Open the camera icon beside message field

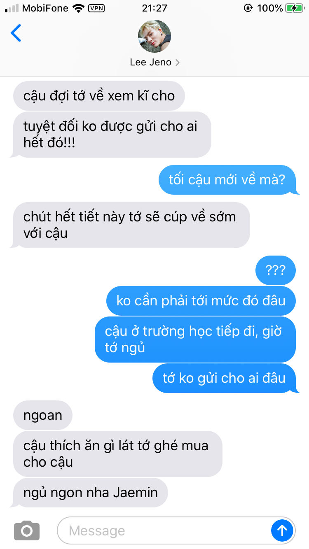pyautogui.click(x=27, y=530)
